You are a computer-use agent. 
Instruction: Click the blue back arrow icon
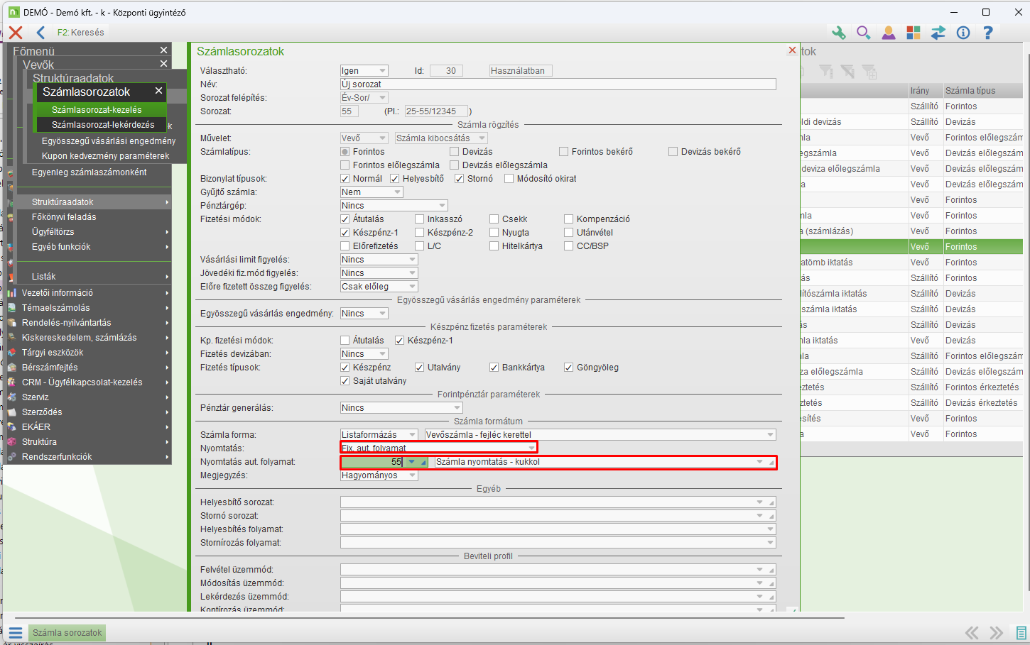[40, 33]
